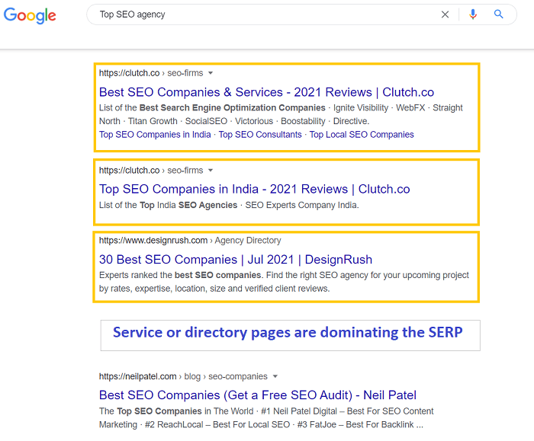Click snippet 'List of the Best Search Engine Optimization Companies'
Screen dimensions: 534x441
point(212,108)
